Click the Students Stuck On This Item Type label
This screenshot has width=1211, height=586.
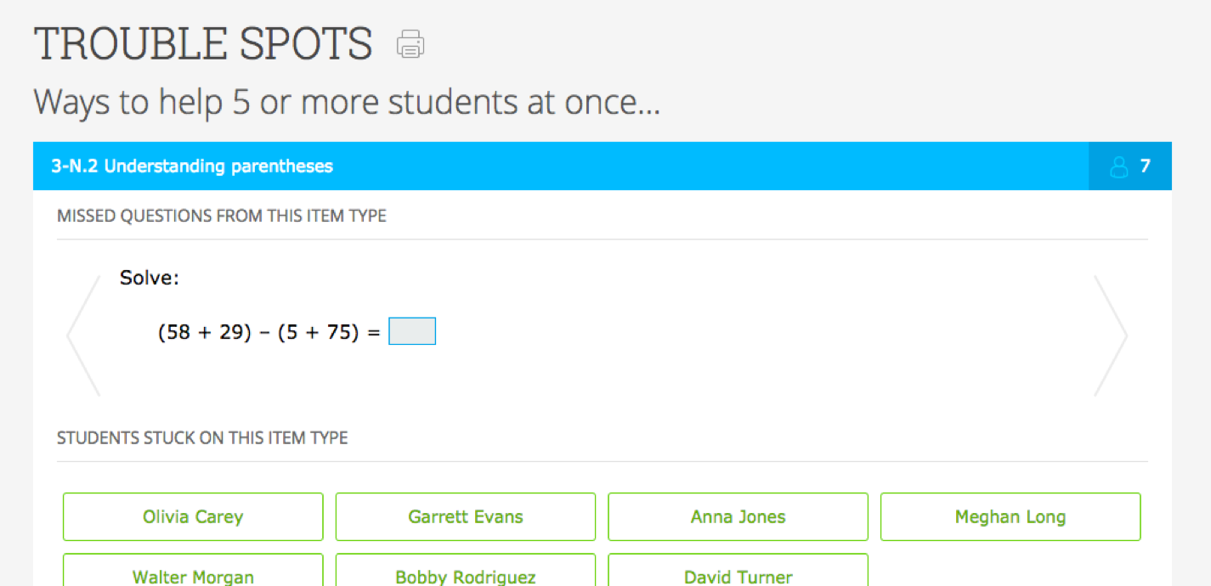click(202, 438)
